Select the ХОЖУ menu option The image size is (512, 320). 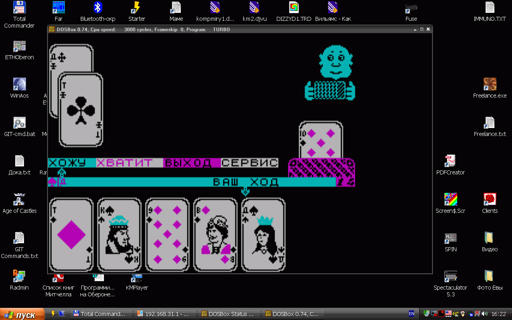(x=72, y=163)
